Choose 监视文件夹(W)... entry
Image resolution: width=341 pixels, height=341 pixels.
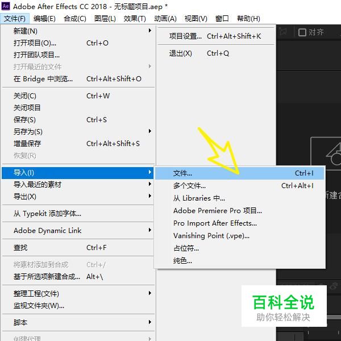(x=78, y=306)
